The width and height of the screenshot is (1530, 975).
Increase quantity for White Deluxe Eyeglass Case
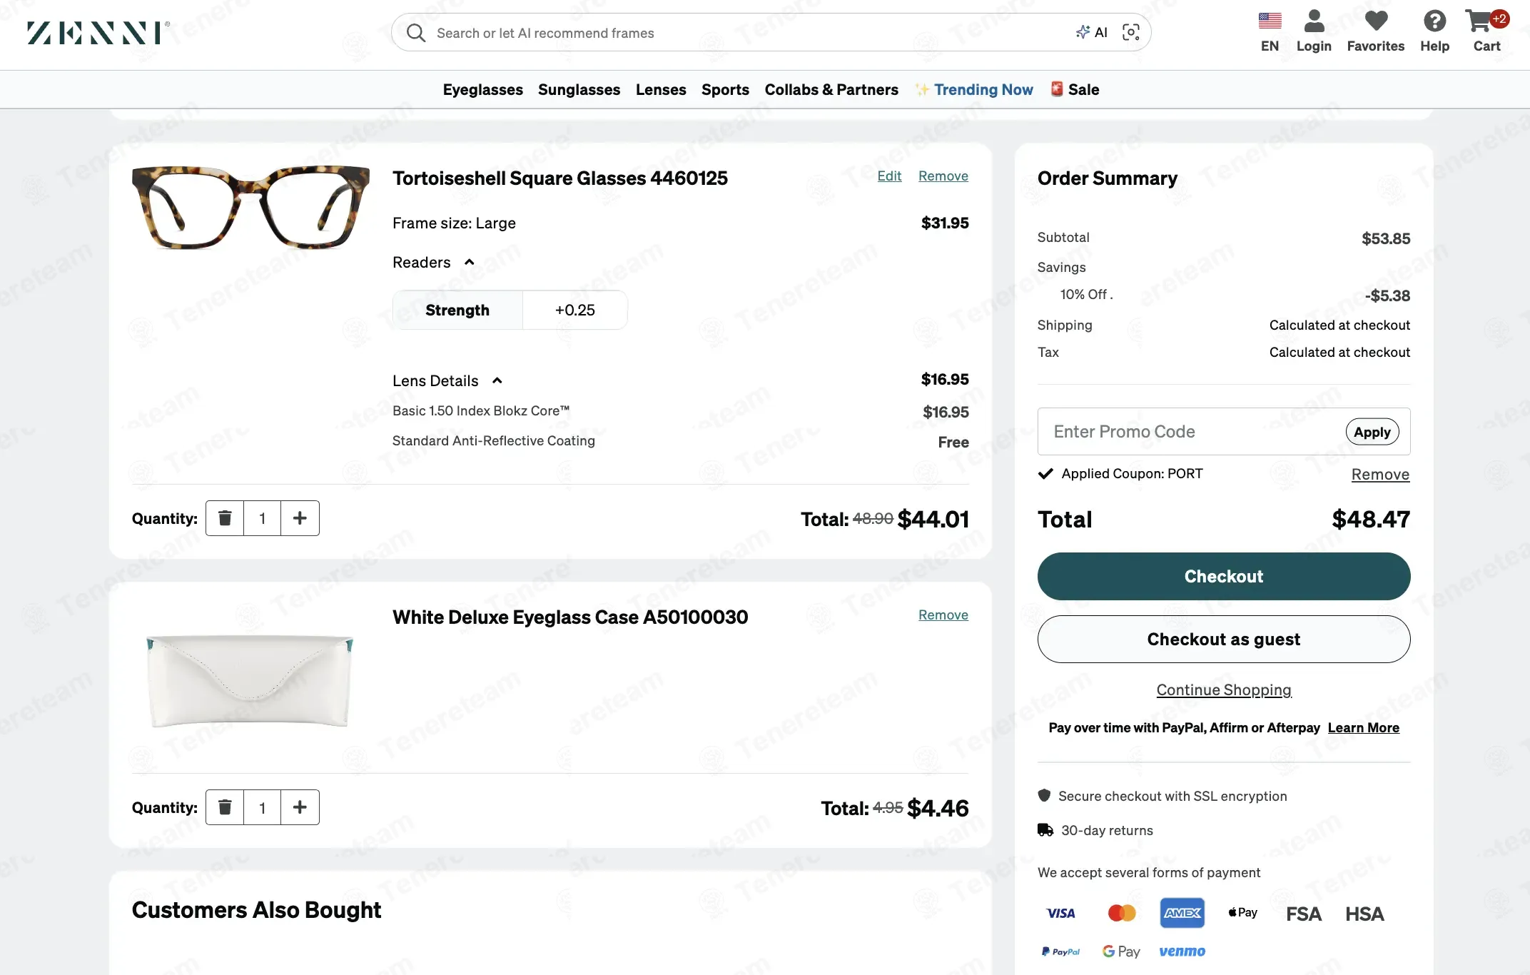[300, 807]
